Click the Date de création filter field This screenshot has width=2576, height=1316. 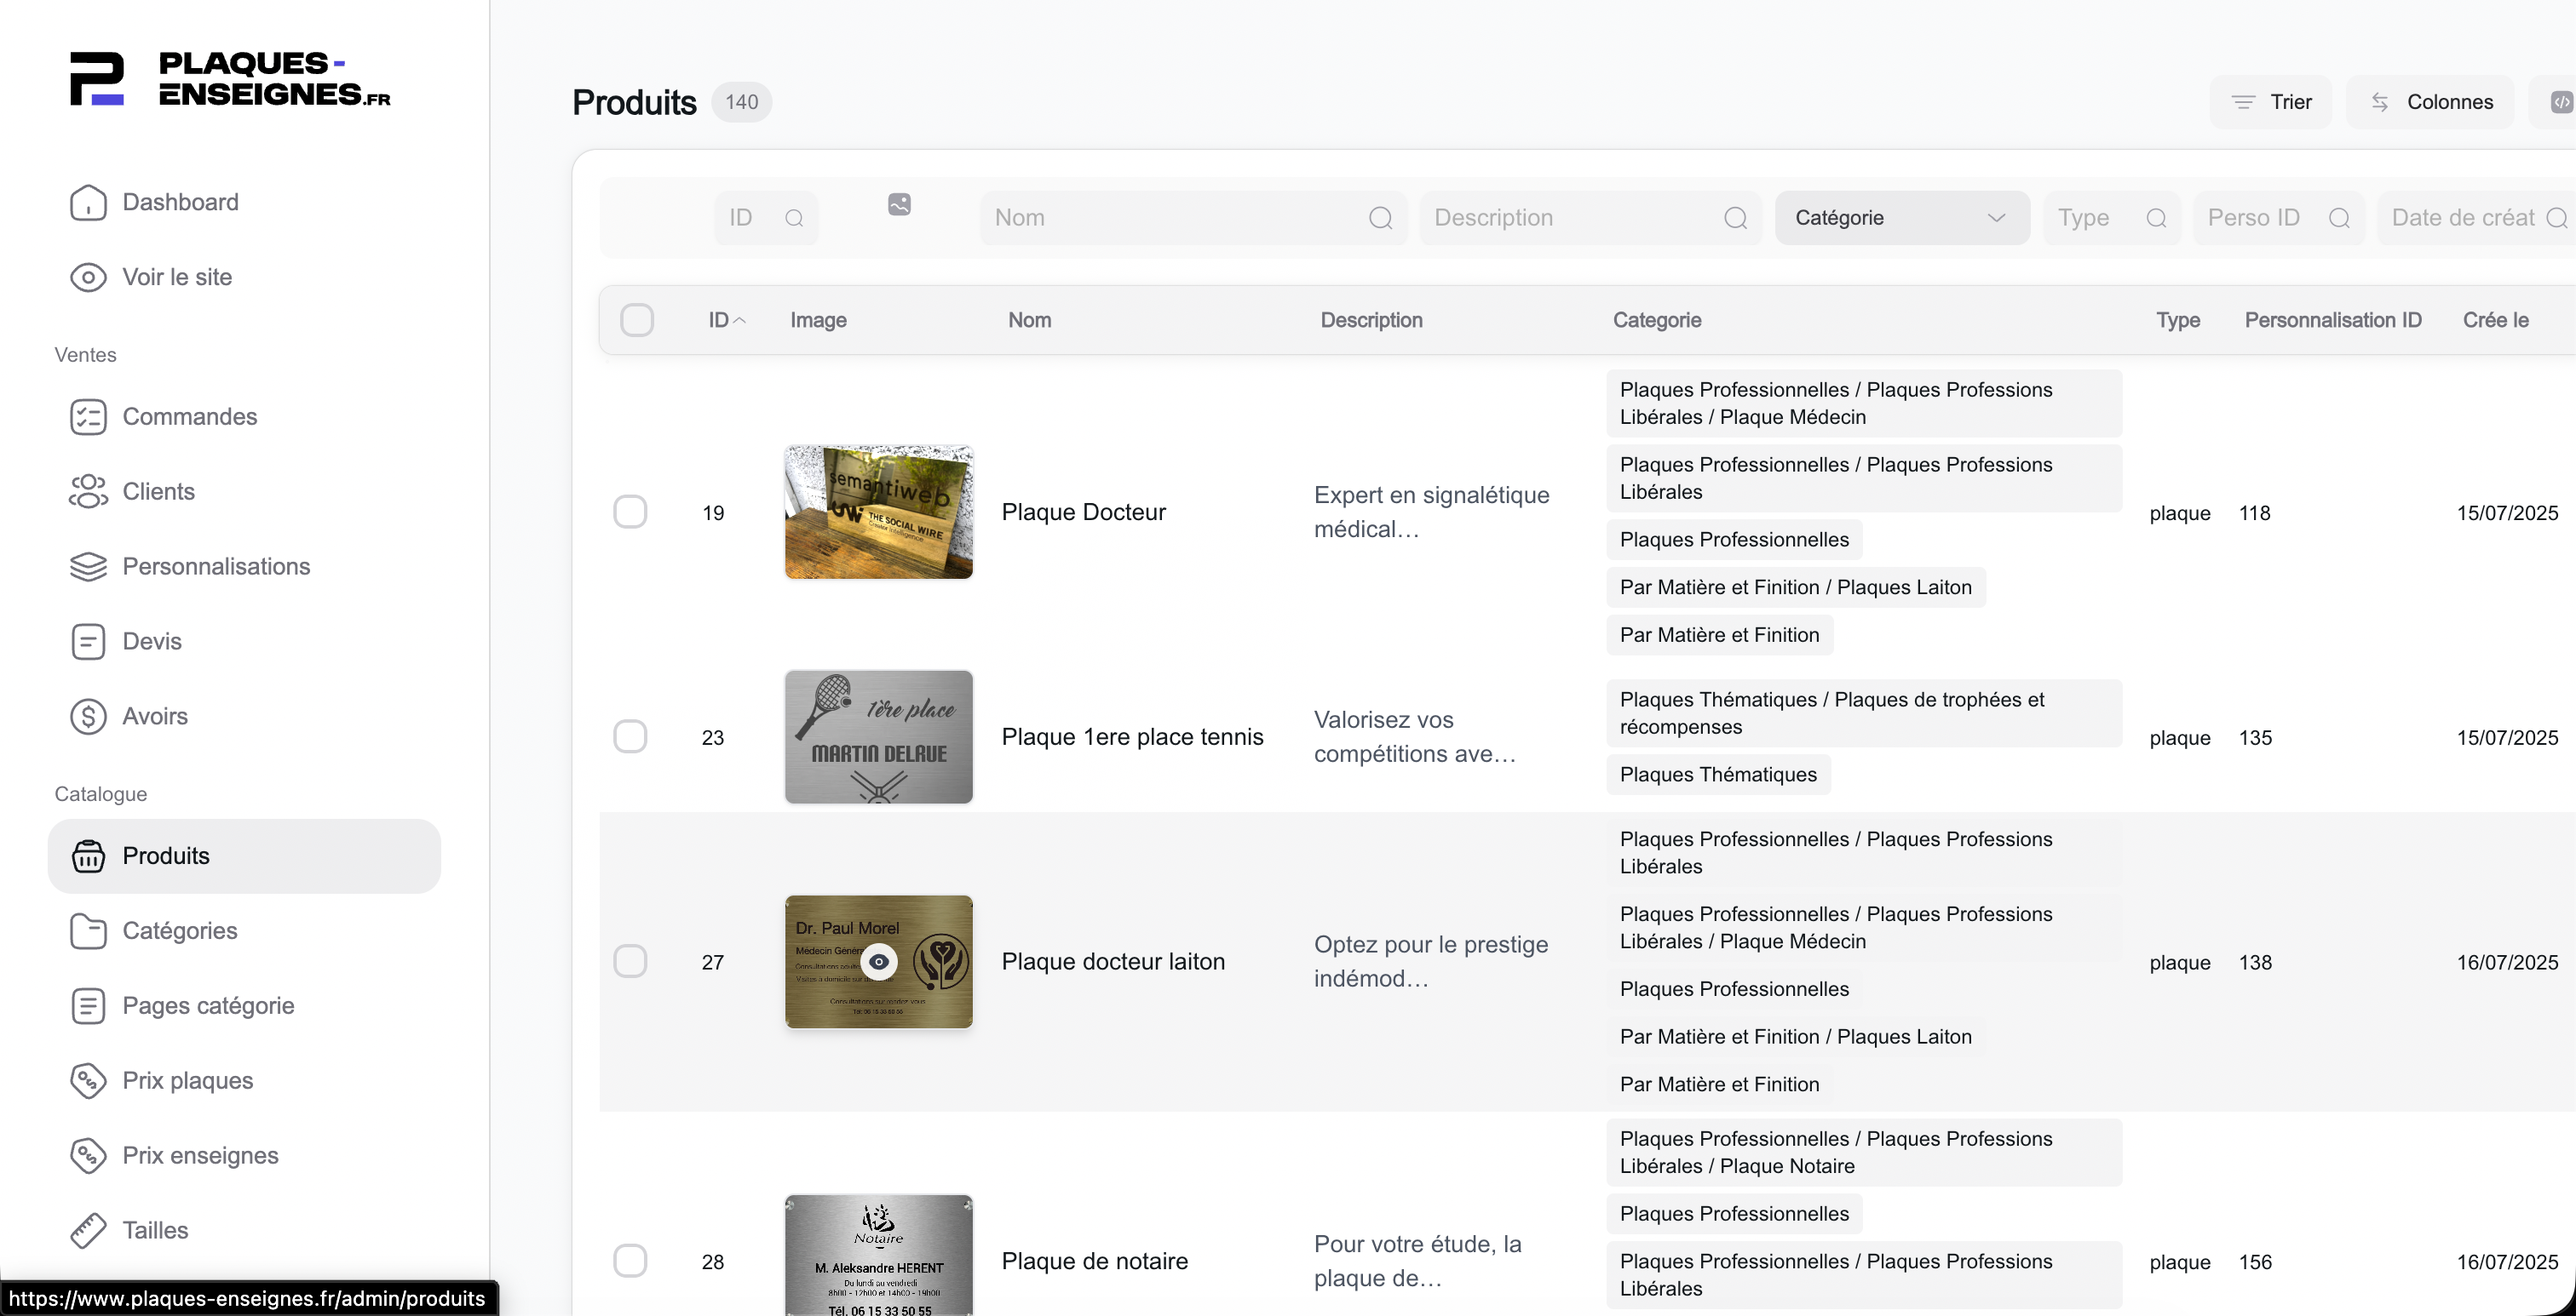pos(2477,219)
